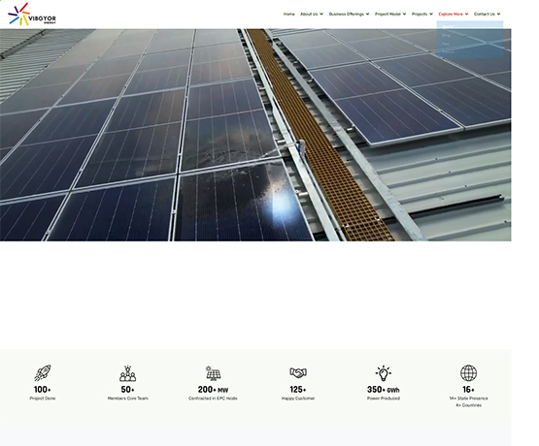Click the solar panel hero video
539x446 pixels.
[x=255, y=135]
